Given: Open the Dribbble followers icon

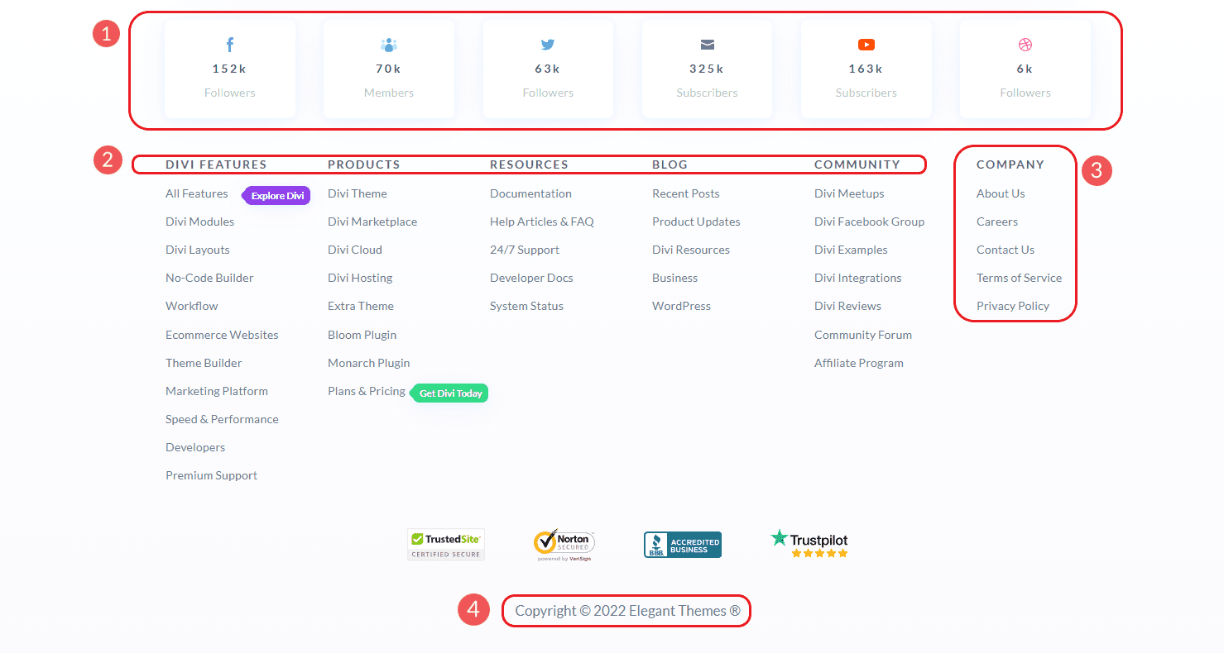Looking at the screenshot, I should [x=1025, y=44].
